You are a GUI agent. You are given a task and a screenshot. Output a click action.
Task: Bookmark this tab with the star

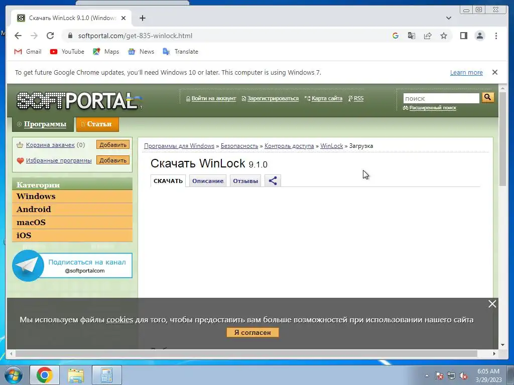tap(444, 36)
